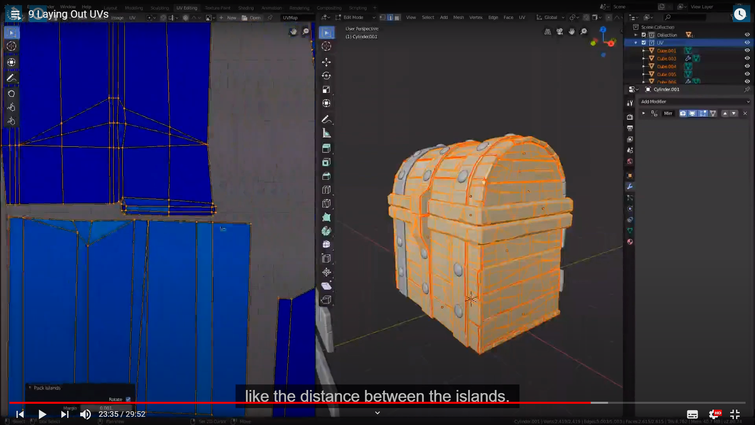Select the Annotate tool in 3D viewport
The image size is (755, 425).
coord(326,119)
